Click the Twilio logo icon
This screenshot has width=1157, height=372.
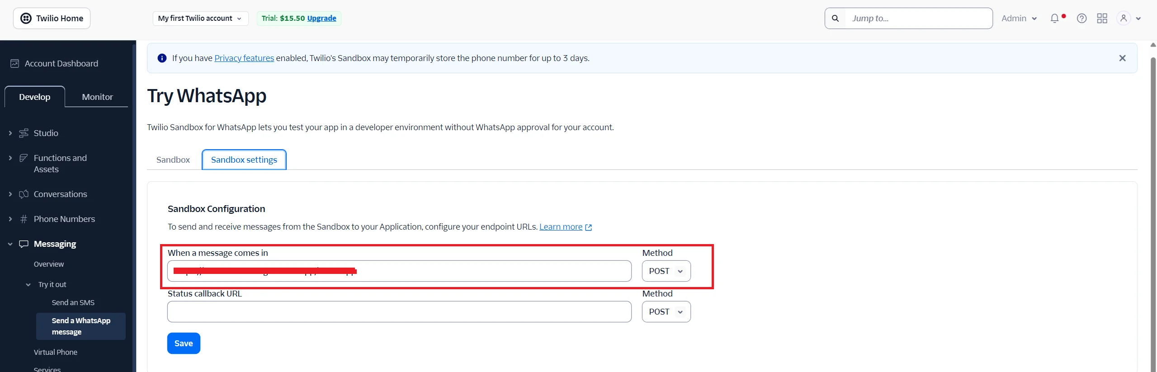(26, 19)
